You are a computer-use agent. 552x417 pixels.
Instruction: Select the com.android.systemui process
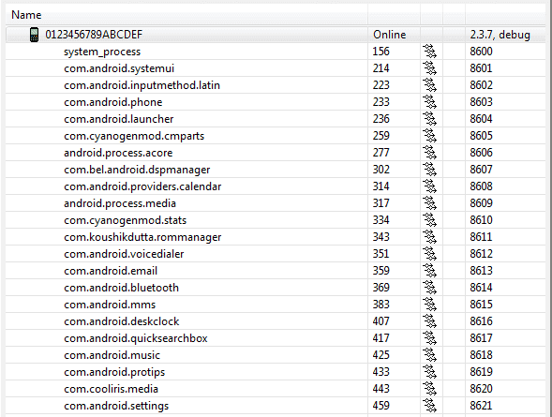(x=119, y=68)
